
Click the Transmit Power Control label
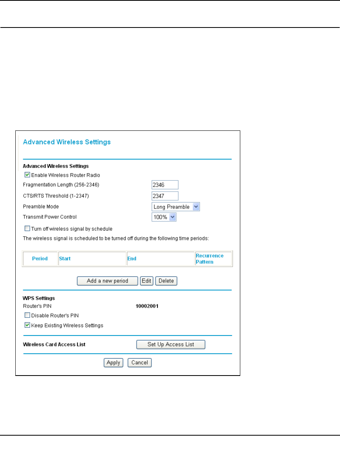[50, 217]
